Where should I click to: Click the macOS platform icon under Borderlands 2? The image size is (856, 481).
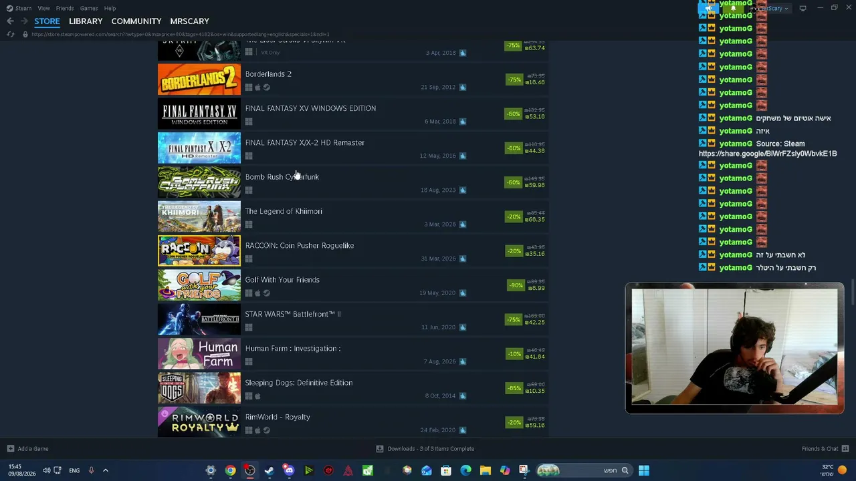coord(257,88)
